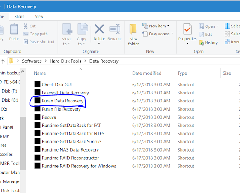Click the address bar empty field
Screen dimensions: 240x193
point(179,61)
